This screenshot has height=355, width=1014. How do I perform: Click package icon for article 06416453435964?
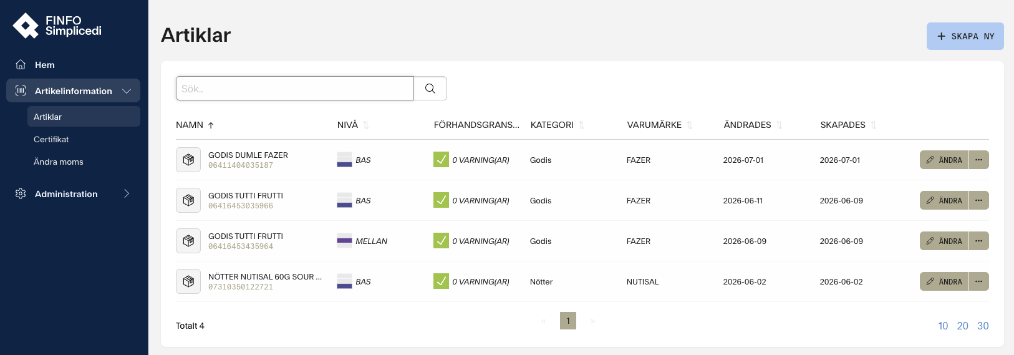[x=188, y=241]
